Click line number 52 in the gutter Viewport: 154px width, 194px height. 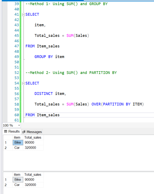pos(17,73)
